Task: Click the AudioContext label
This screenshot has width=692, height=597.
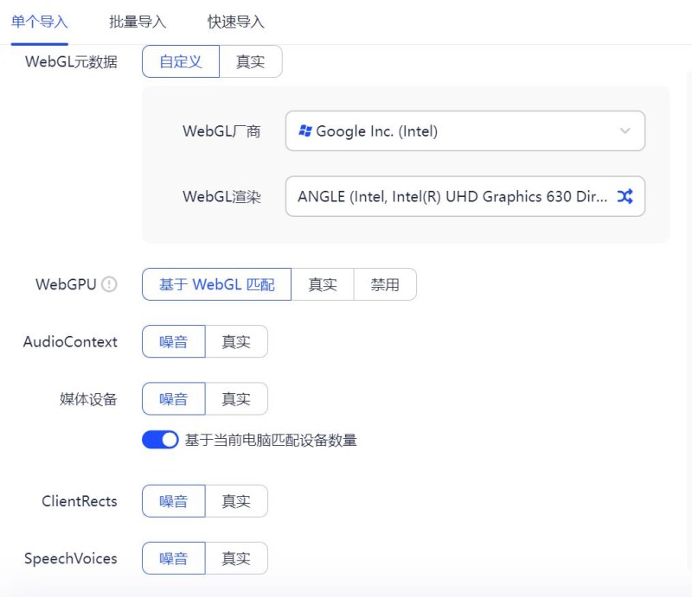Action: [x=70, y=342]
